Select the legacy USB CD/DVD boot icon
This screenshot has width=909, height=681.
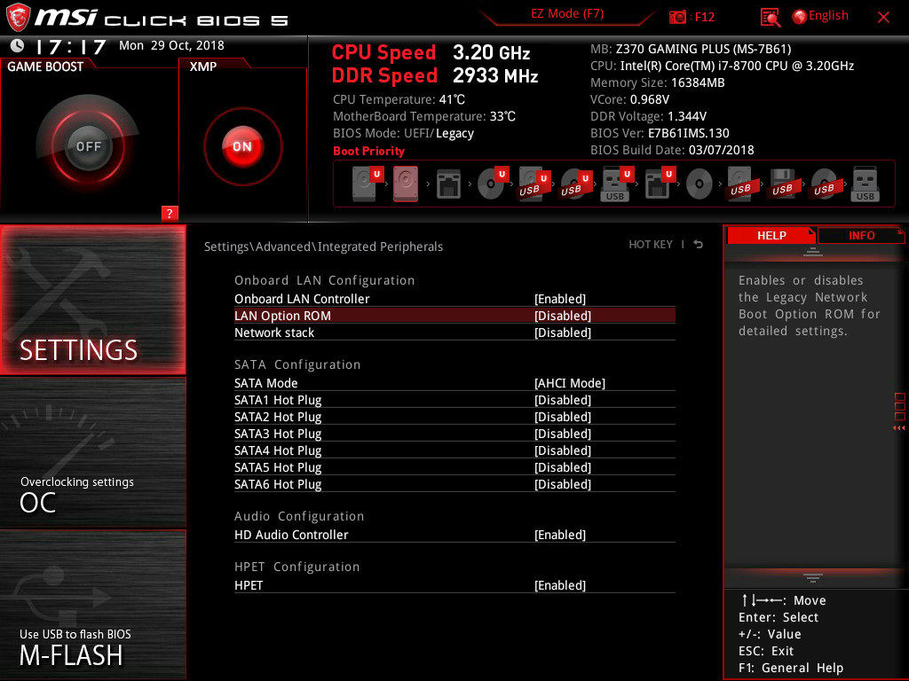click(825, 184)
